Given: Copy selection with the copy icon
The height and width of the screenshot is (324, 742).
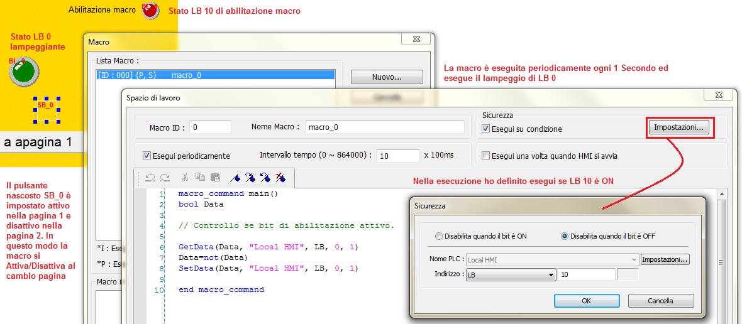Looking at the screenshot, I should coord(200,178).
